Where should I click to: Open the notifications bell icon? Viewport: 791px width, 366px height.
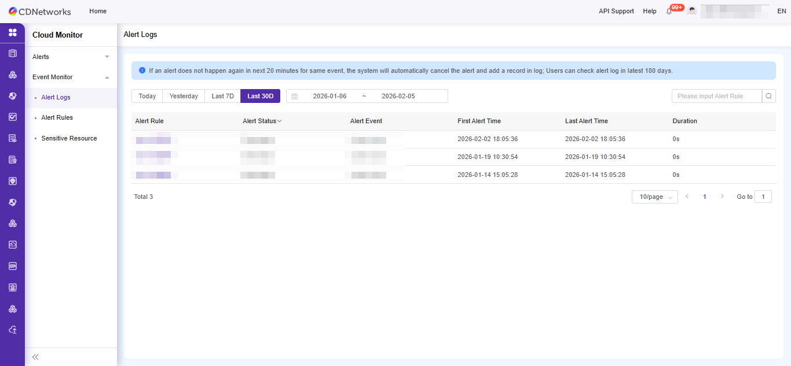(669, 12)
